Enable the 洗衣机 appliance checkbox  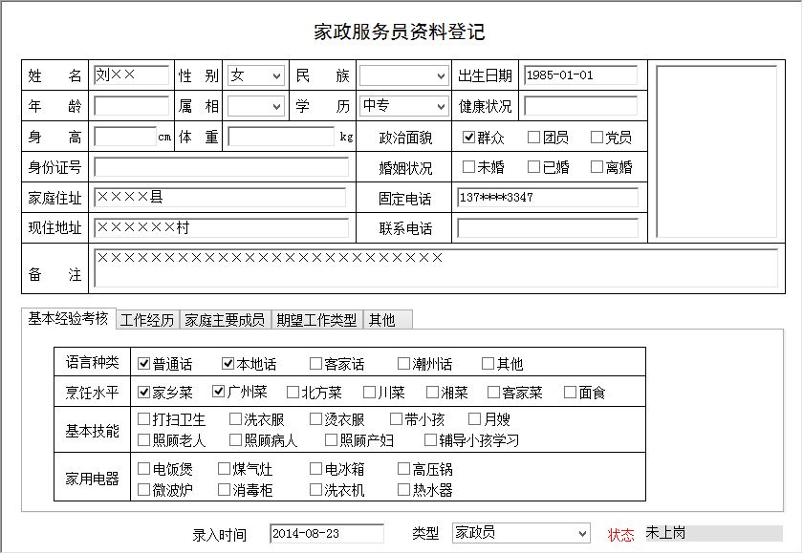coord(316,490)
